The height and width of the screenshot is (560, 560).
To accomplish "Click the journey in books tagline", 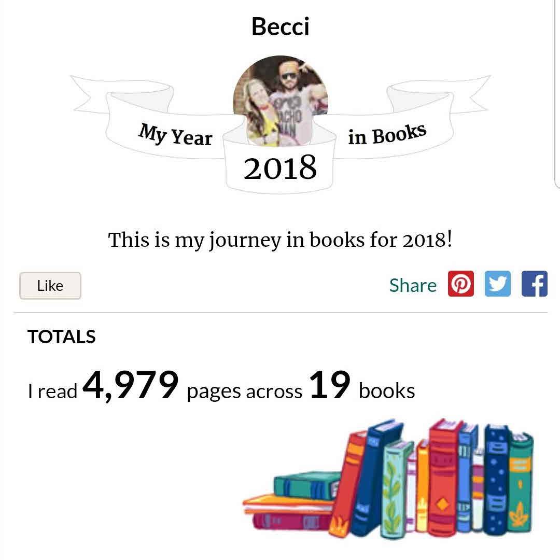I will [280, 240].
